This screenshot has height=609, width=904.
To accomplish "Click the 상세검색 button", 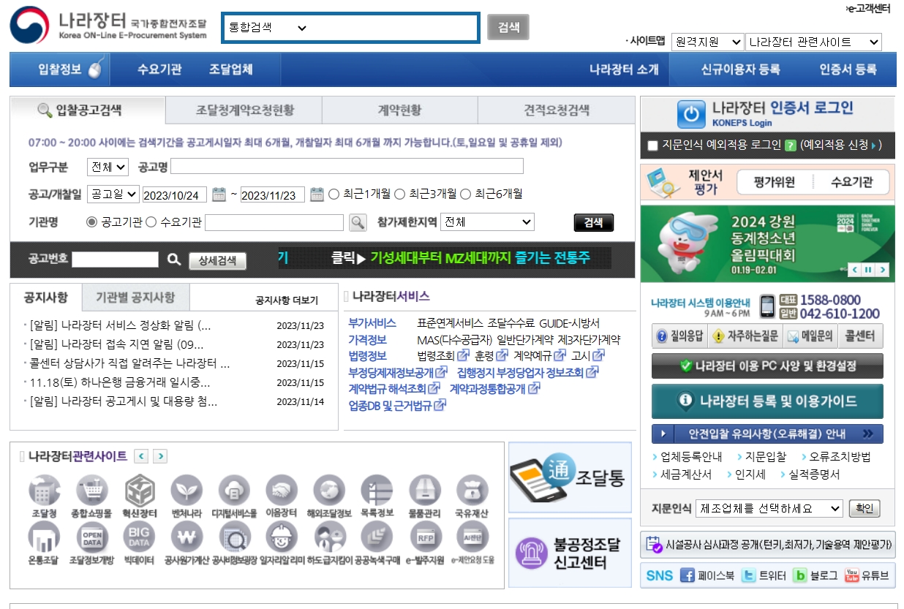I will point(217,260).
